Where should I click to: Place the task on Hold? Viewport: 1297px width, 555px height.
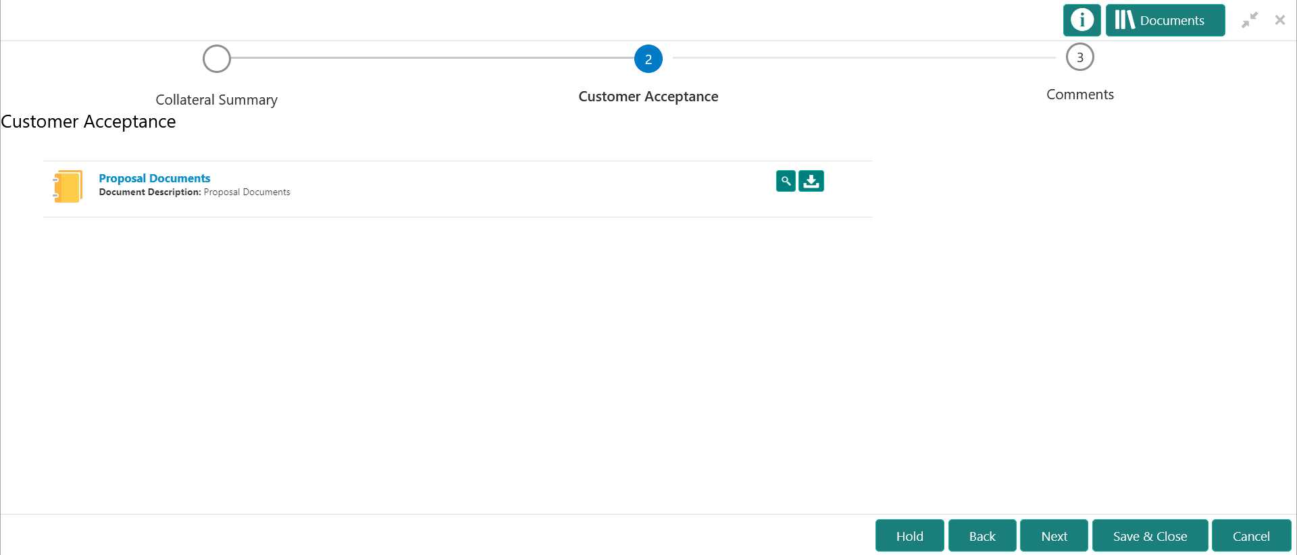click(909, 535)
